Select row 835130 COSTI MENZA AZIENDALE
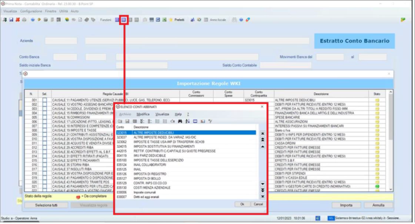Screen dimensions: 415x224 [x=186, y=188]
